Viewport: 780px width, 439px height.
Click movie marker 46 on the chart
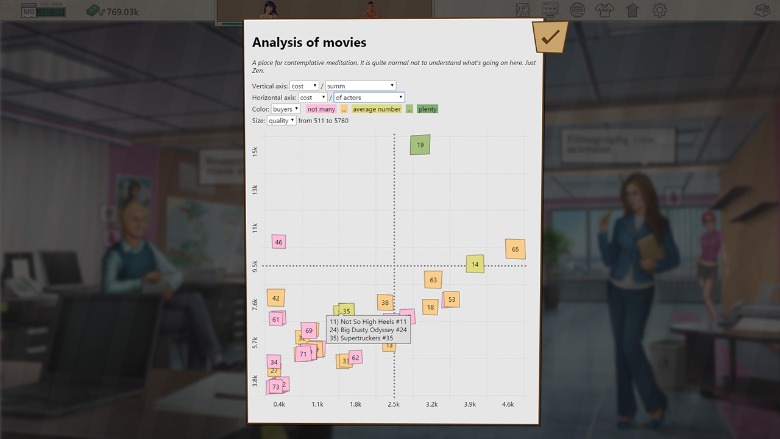(x=278, y=242)
